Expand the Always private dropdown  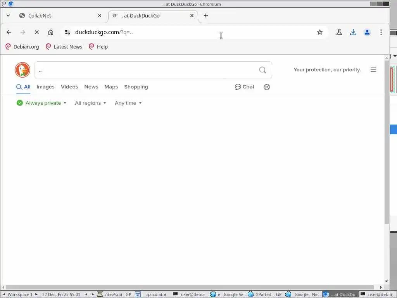coord(41,103)
